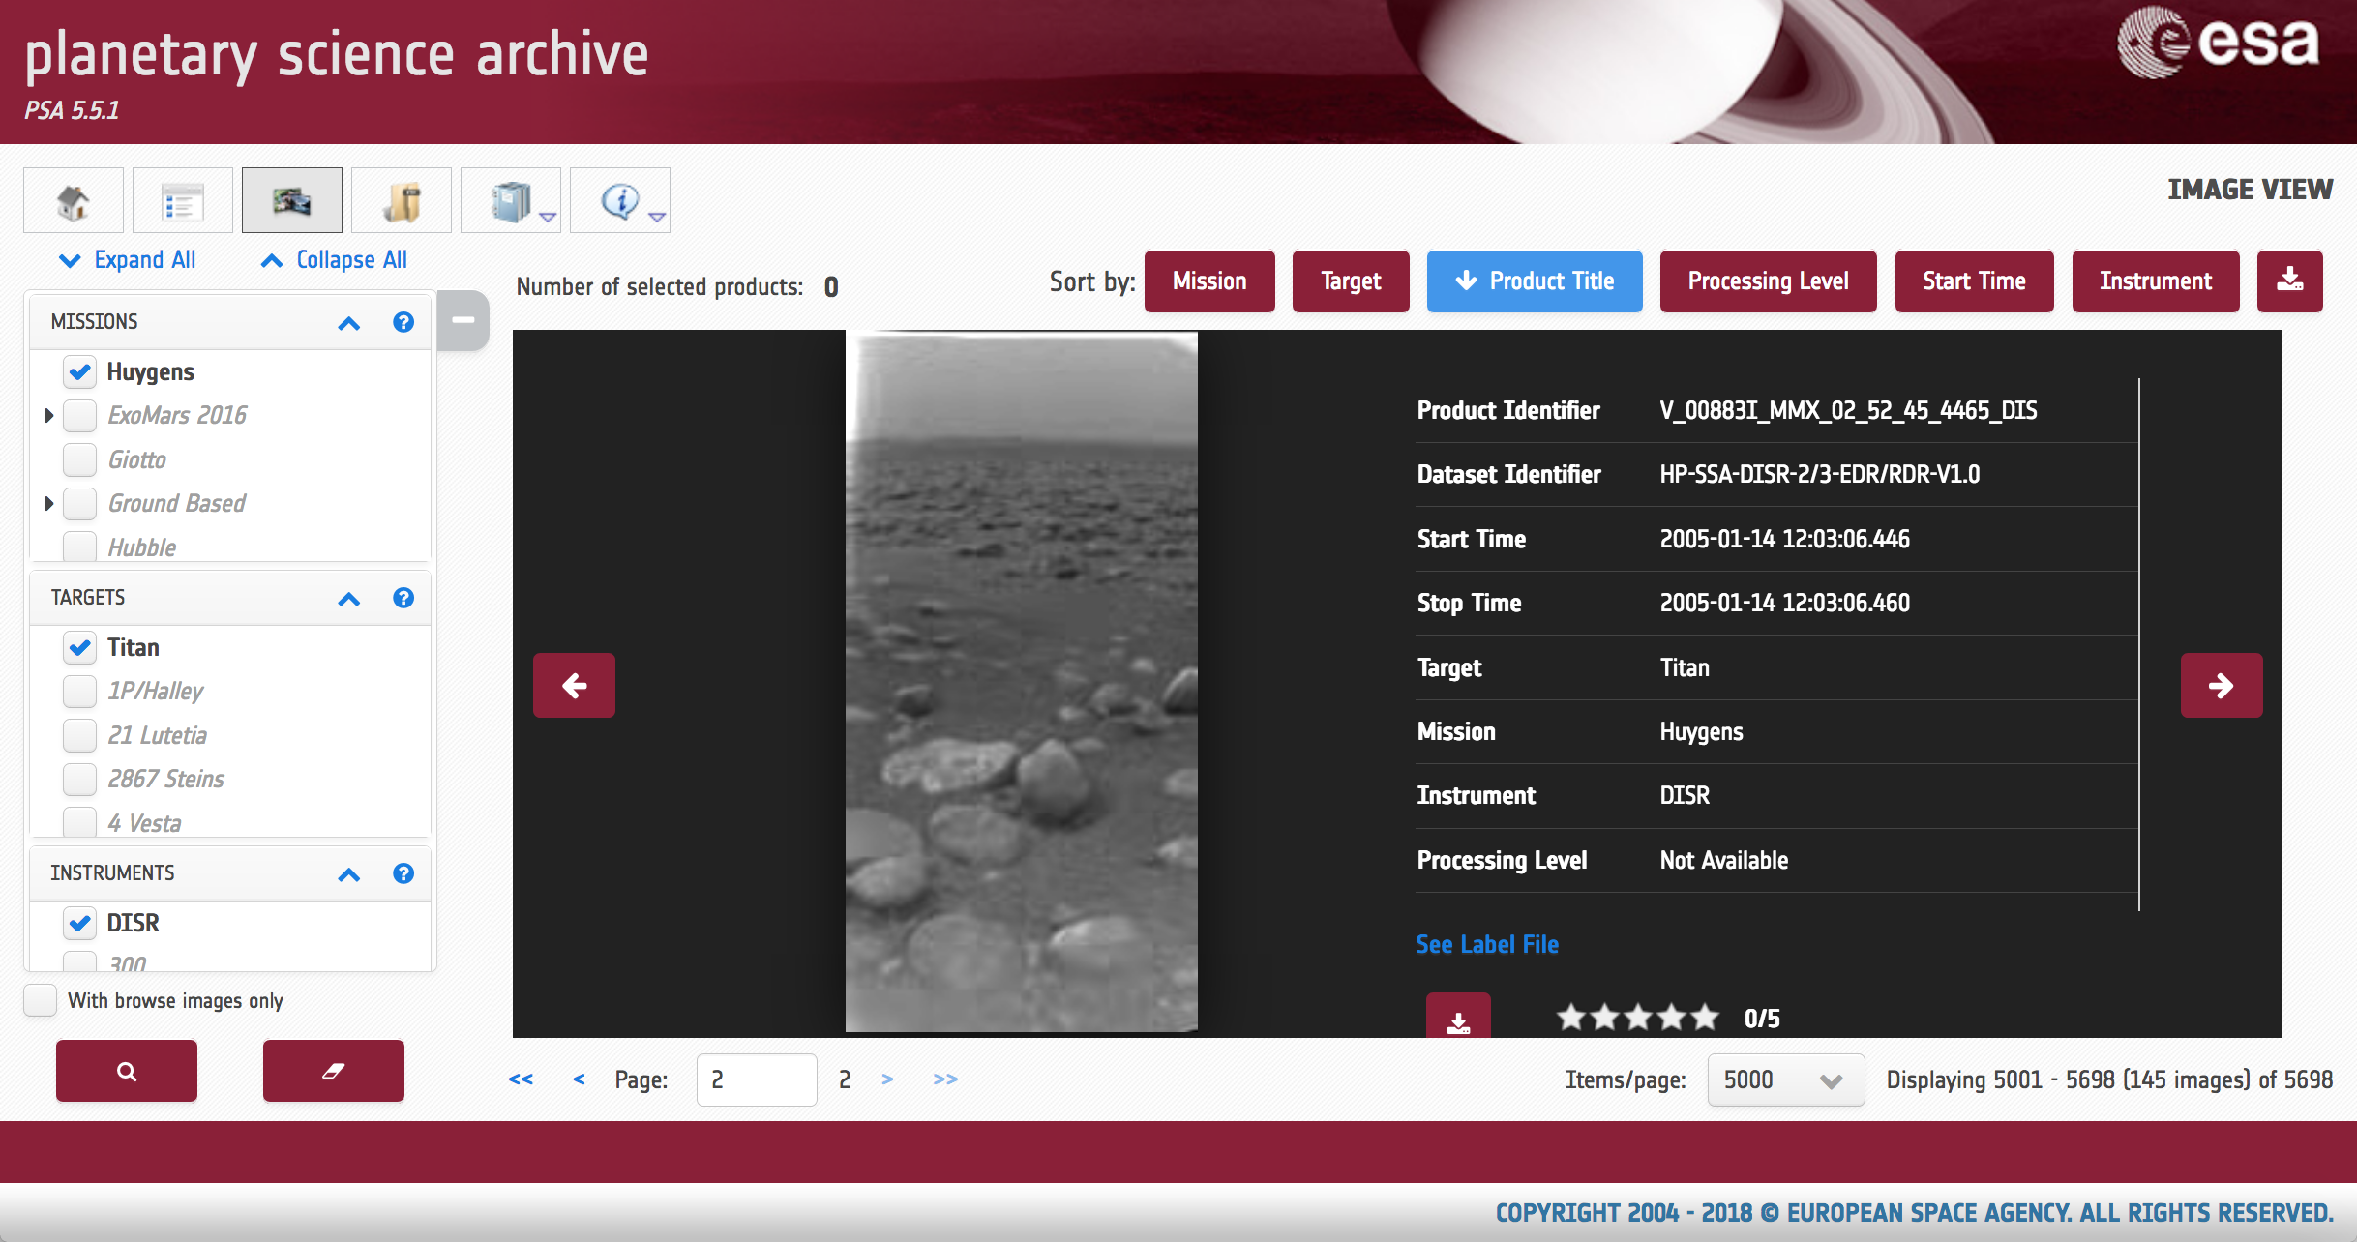Open the See Label File link
The height and width of the screenshot is (1242, 2357).
1486,944
